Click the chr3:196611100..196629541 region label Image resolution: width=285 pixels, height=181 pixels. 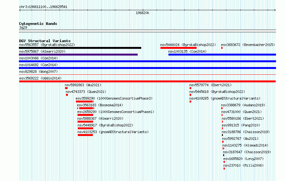(43, 7)
